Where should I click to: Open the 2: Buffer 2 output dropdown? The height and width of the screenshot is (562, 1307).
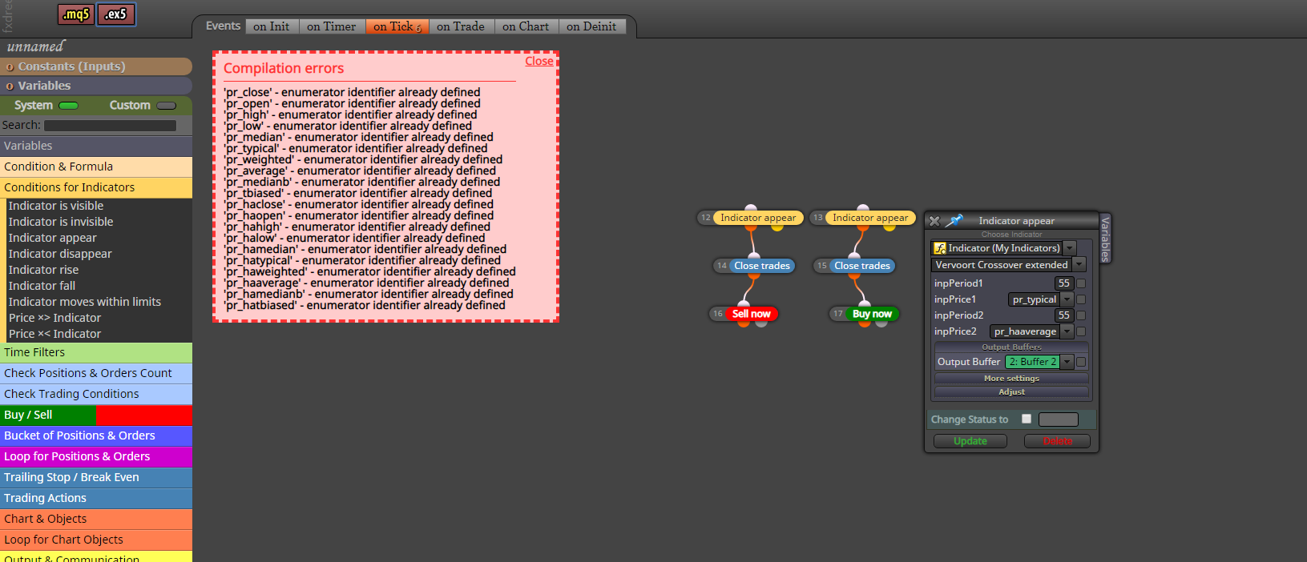tap(1067, 362)
